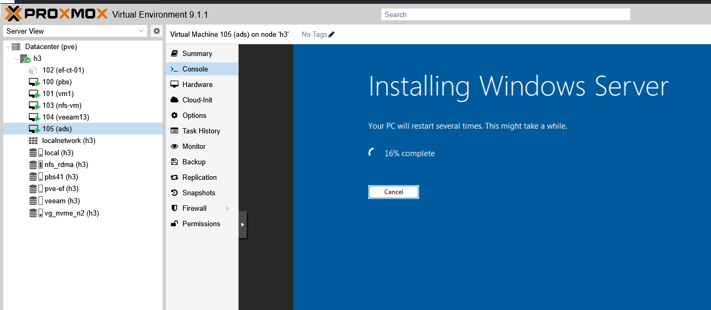Open the Hardware section
Image resolution: width=711 pixels, height=310 pixels.
202,84
